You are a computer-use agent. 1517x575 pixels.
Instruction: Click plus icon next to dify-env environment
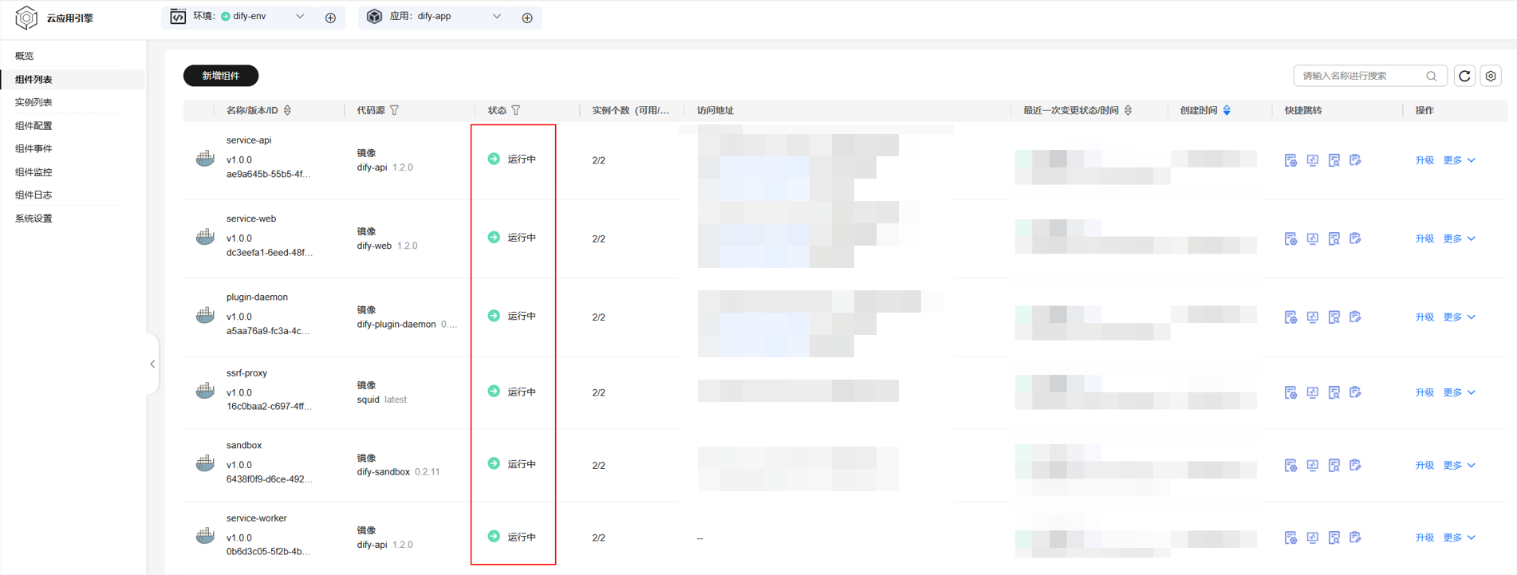click(x=330, y=18)
